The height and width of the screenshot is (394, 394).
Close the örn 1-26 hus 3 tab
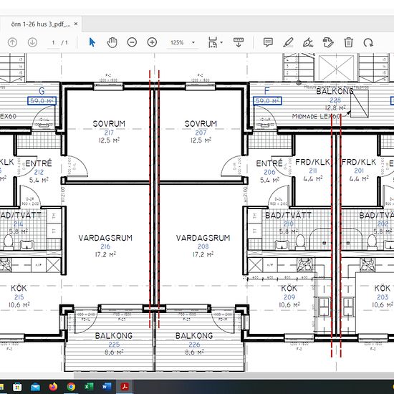tap(76, 24)
